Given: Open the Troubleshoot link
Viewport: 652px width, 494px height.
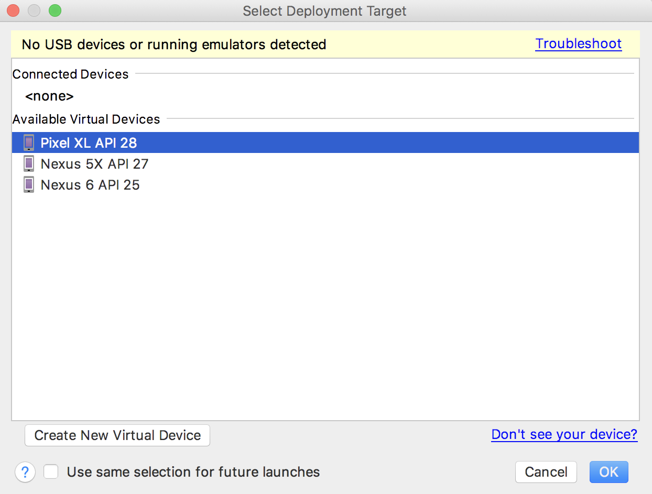Looking at the screenshot, I should tap(579, 44).
